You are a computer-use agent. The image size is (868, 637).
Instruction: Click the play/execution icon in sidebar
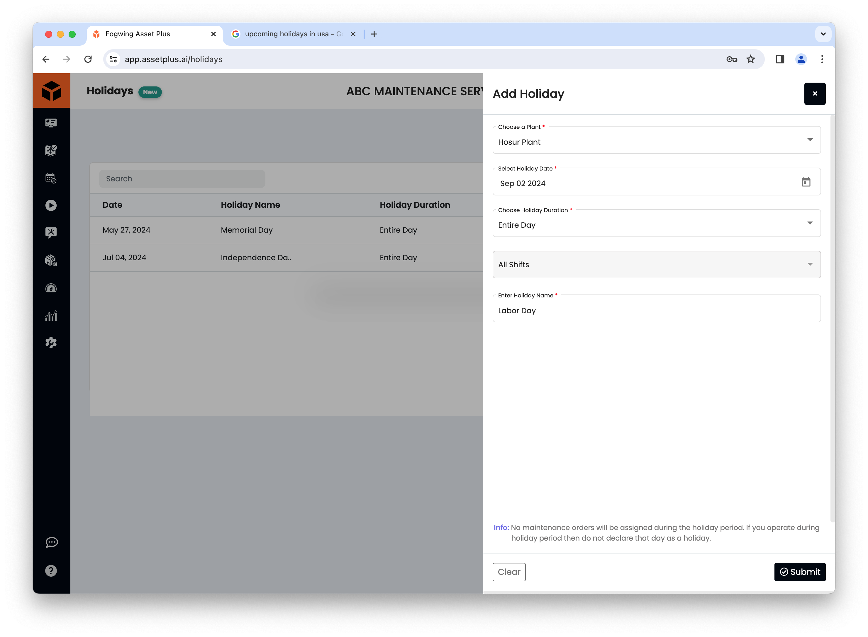51,205
